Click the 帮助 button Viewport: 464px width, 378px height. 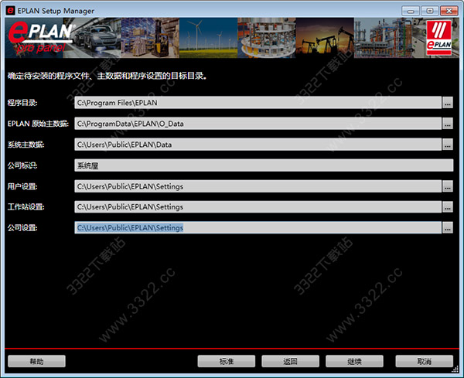(36, 361)
